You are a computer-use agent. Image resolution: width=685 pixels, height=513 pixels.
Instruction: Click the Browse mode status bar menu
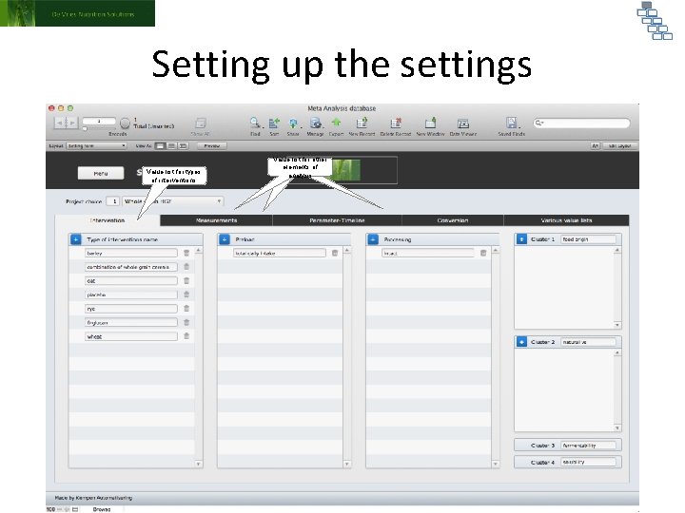click(x=102, y=509)
